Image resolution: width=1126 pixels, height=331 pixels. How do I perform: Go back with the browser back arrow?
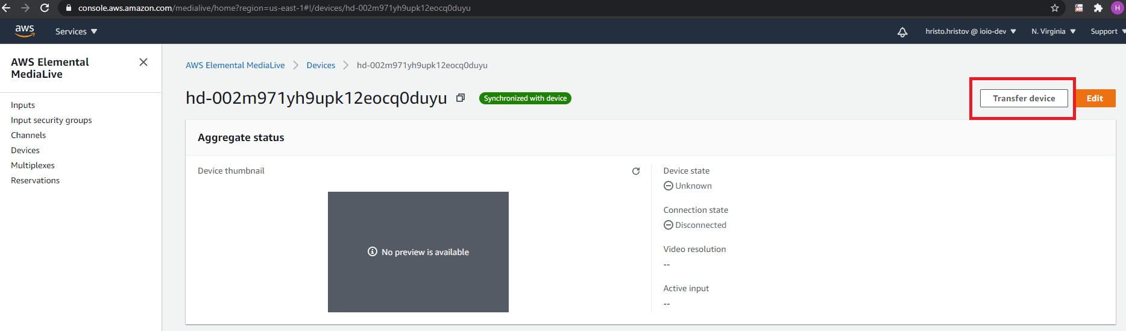coord(6,8)
